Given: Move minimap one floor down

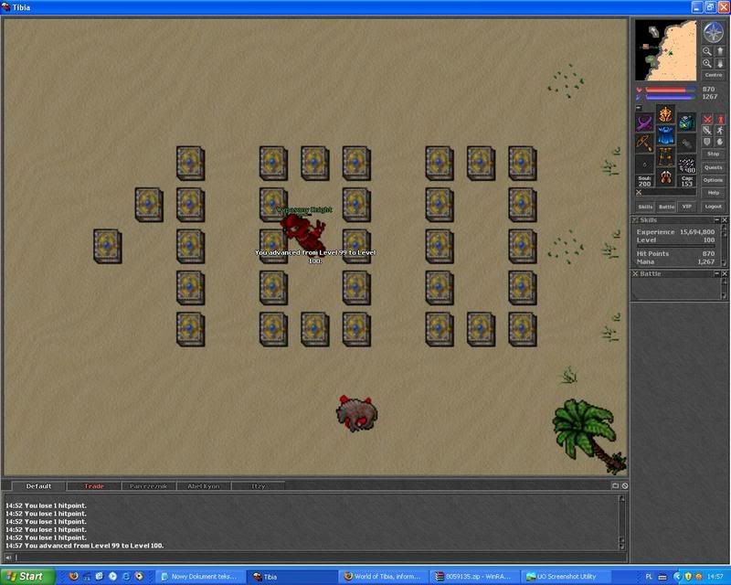Looking at the screenshot, I should click(x=719, y=63).
